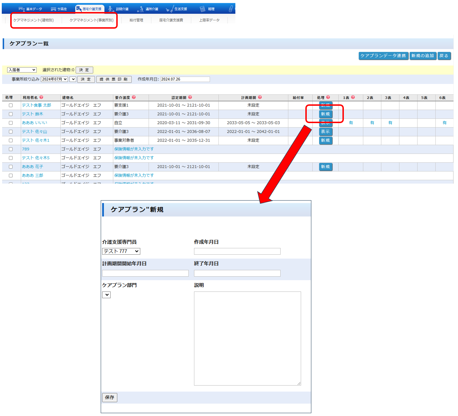Select the checkbox for あああ 花子
The image size is (458, 416).
[11, 167]
